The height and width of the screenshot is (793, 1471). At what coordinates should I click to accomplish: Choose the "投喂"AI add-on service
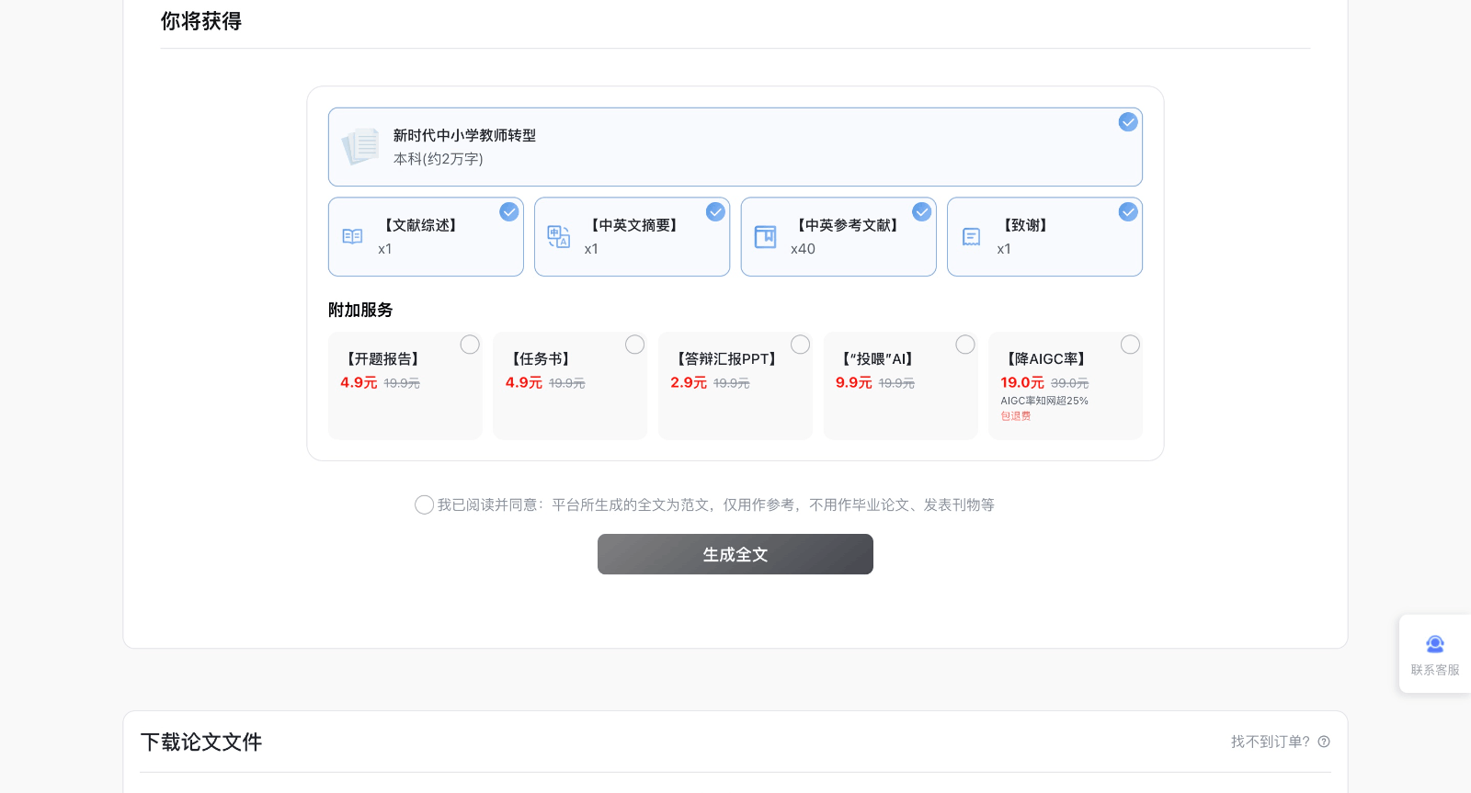(x=965, y=345)
